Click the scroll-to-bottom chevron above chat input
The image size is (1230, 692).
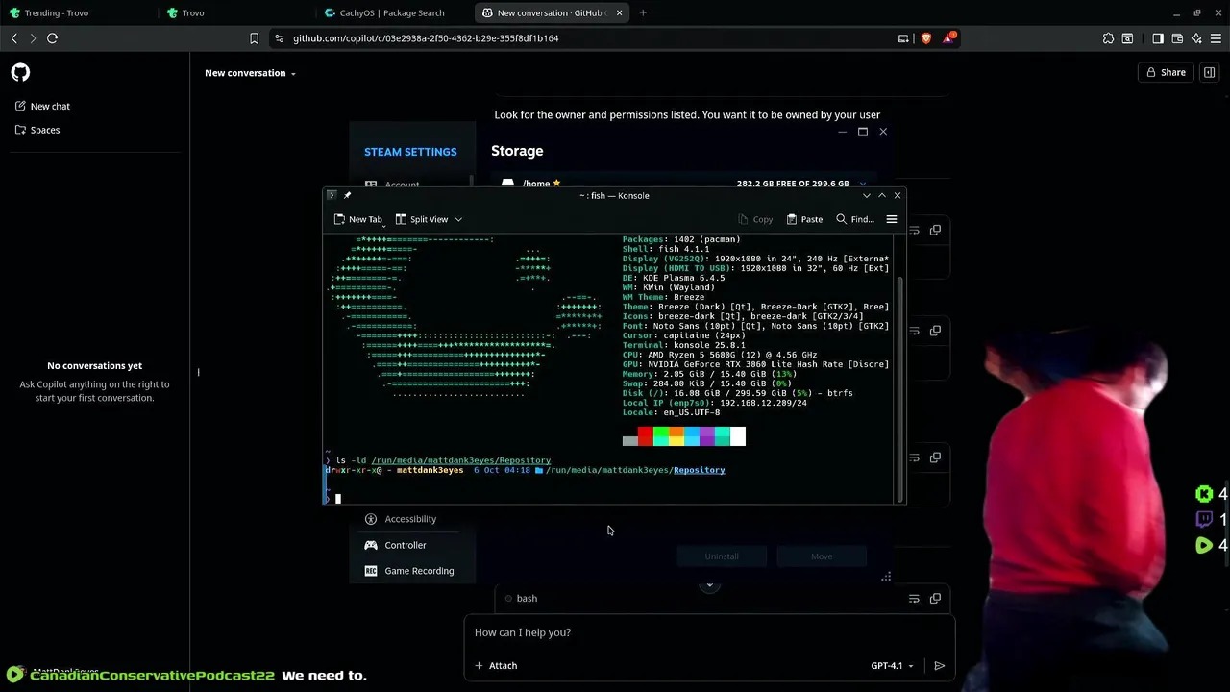[709, 584]
